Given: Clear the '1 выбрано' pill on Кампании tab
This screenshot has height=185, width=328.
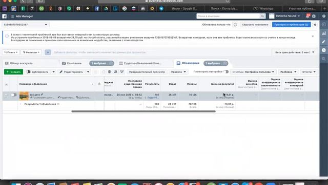Looking at the screenshot, I should click(111, 63).
